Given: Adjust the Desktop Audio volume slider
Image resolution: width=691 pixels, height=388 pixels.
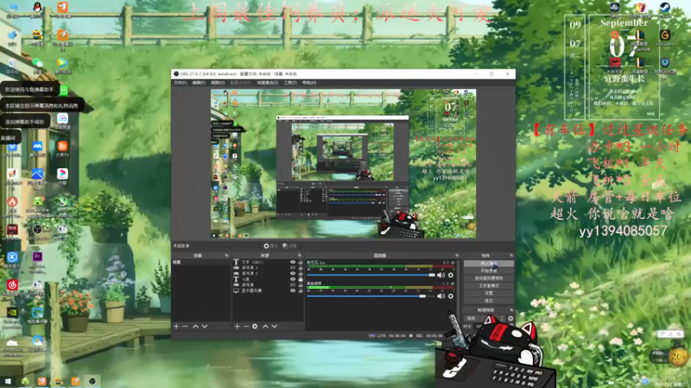Looking at the screenshot, I should 371,296.
